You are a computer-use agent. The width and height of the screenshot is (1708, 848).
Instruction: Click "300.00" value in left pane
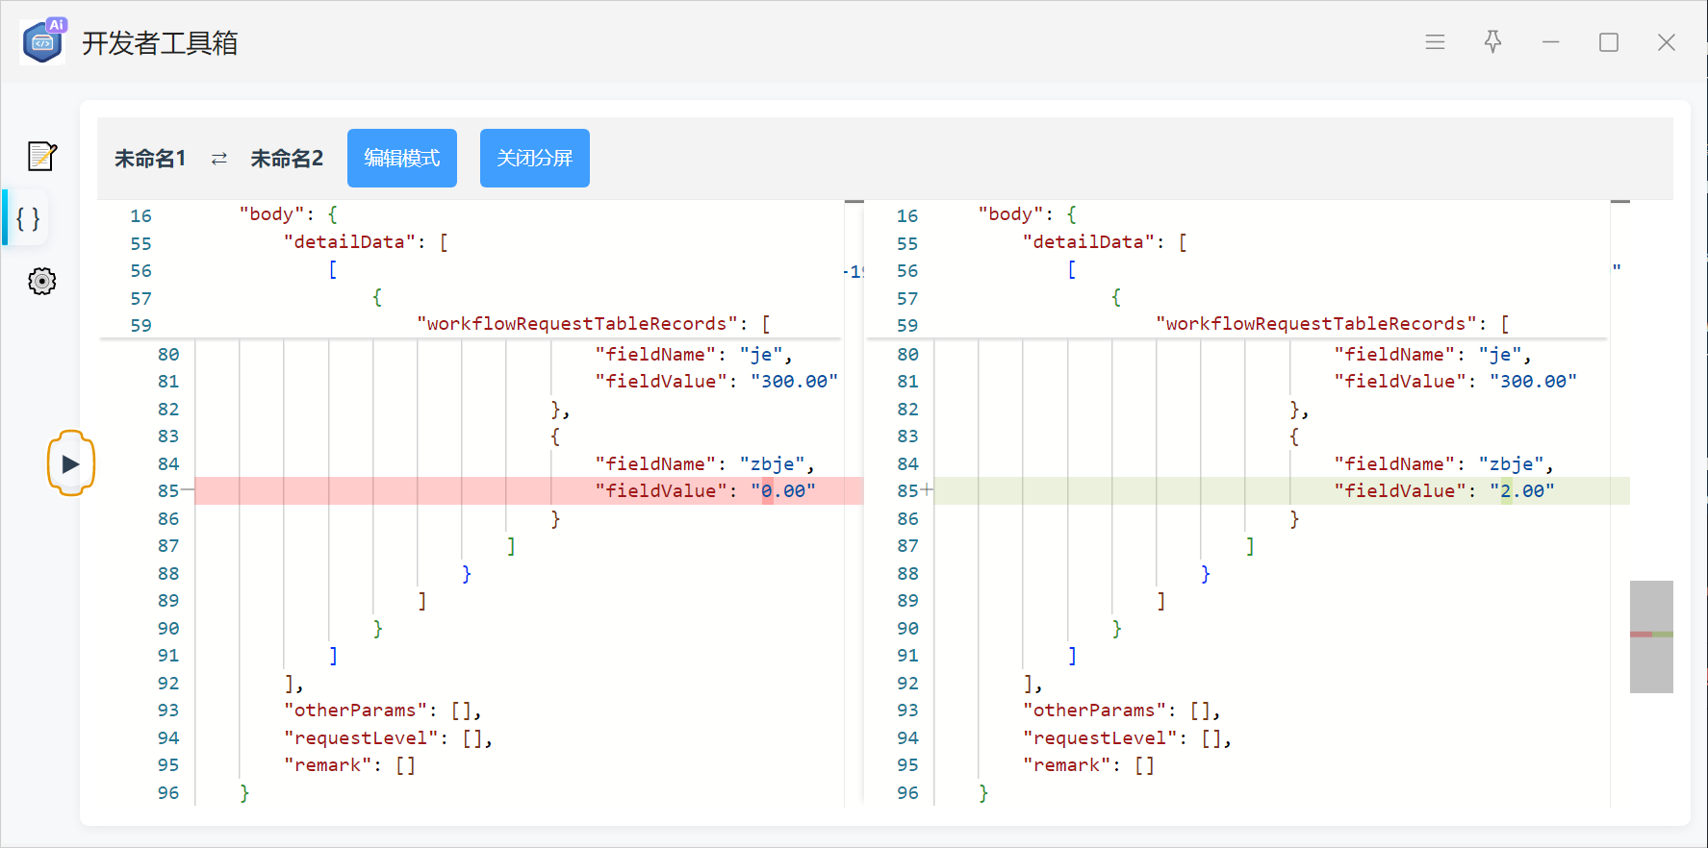pos(794,382)
